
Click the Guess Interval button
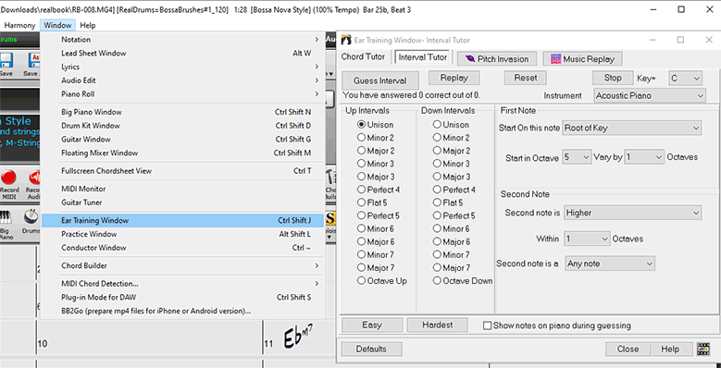point(380,80)
